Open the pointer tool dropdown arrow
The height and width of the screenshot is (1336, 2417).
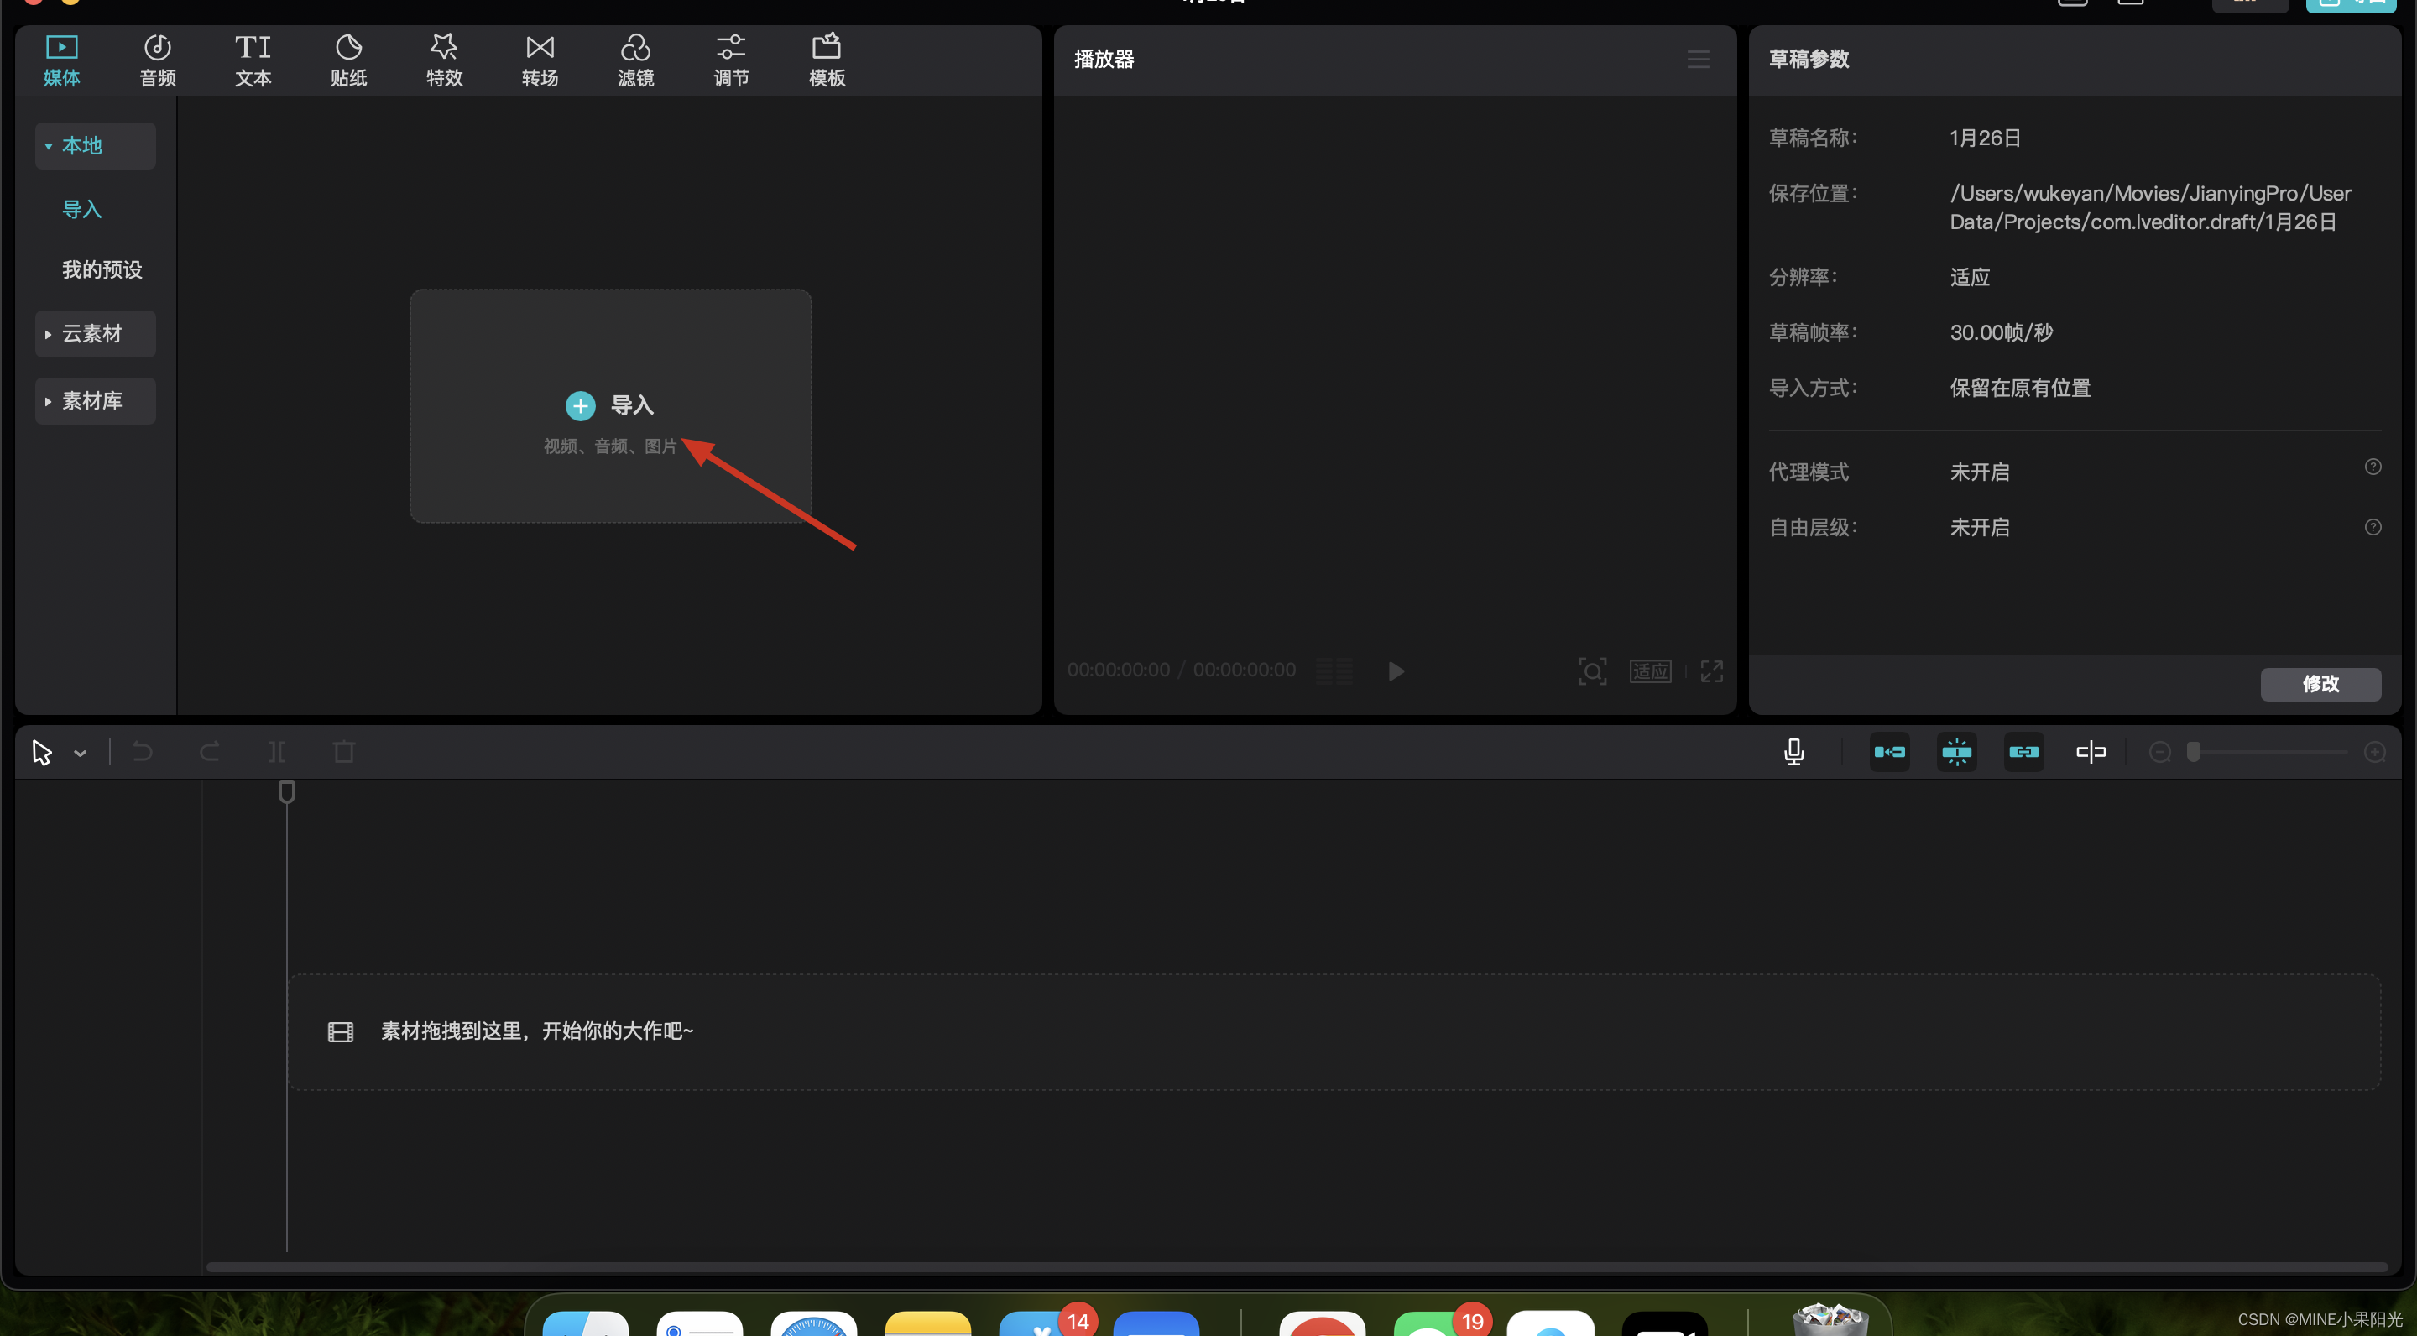(81, 753)
